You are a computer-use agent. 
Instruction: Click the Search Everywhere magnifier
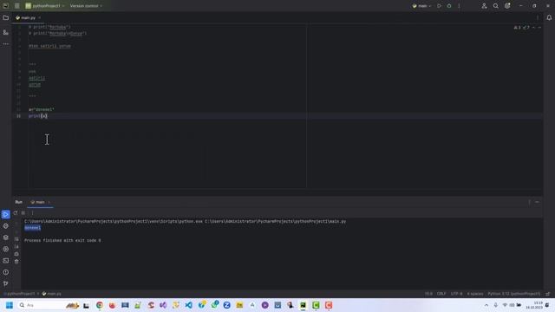496,6
